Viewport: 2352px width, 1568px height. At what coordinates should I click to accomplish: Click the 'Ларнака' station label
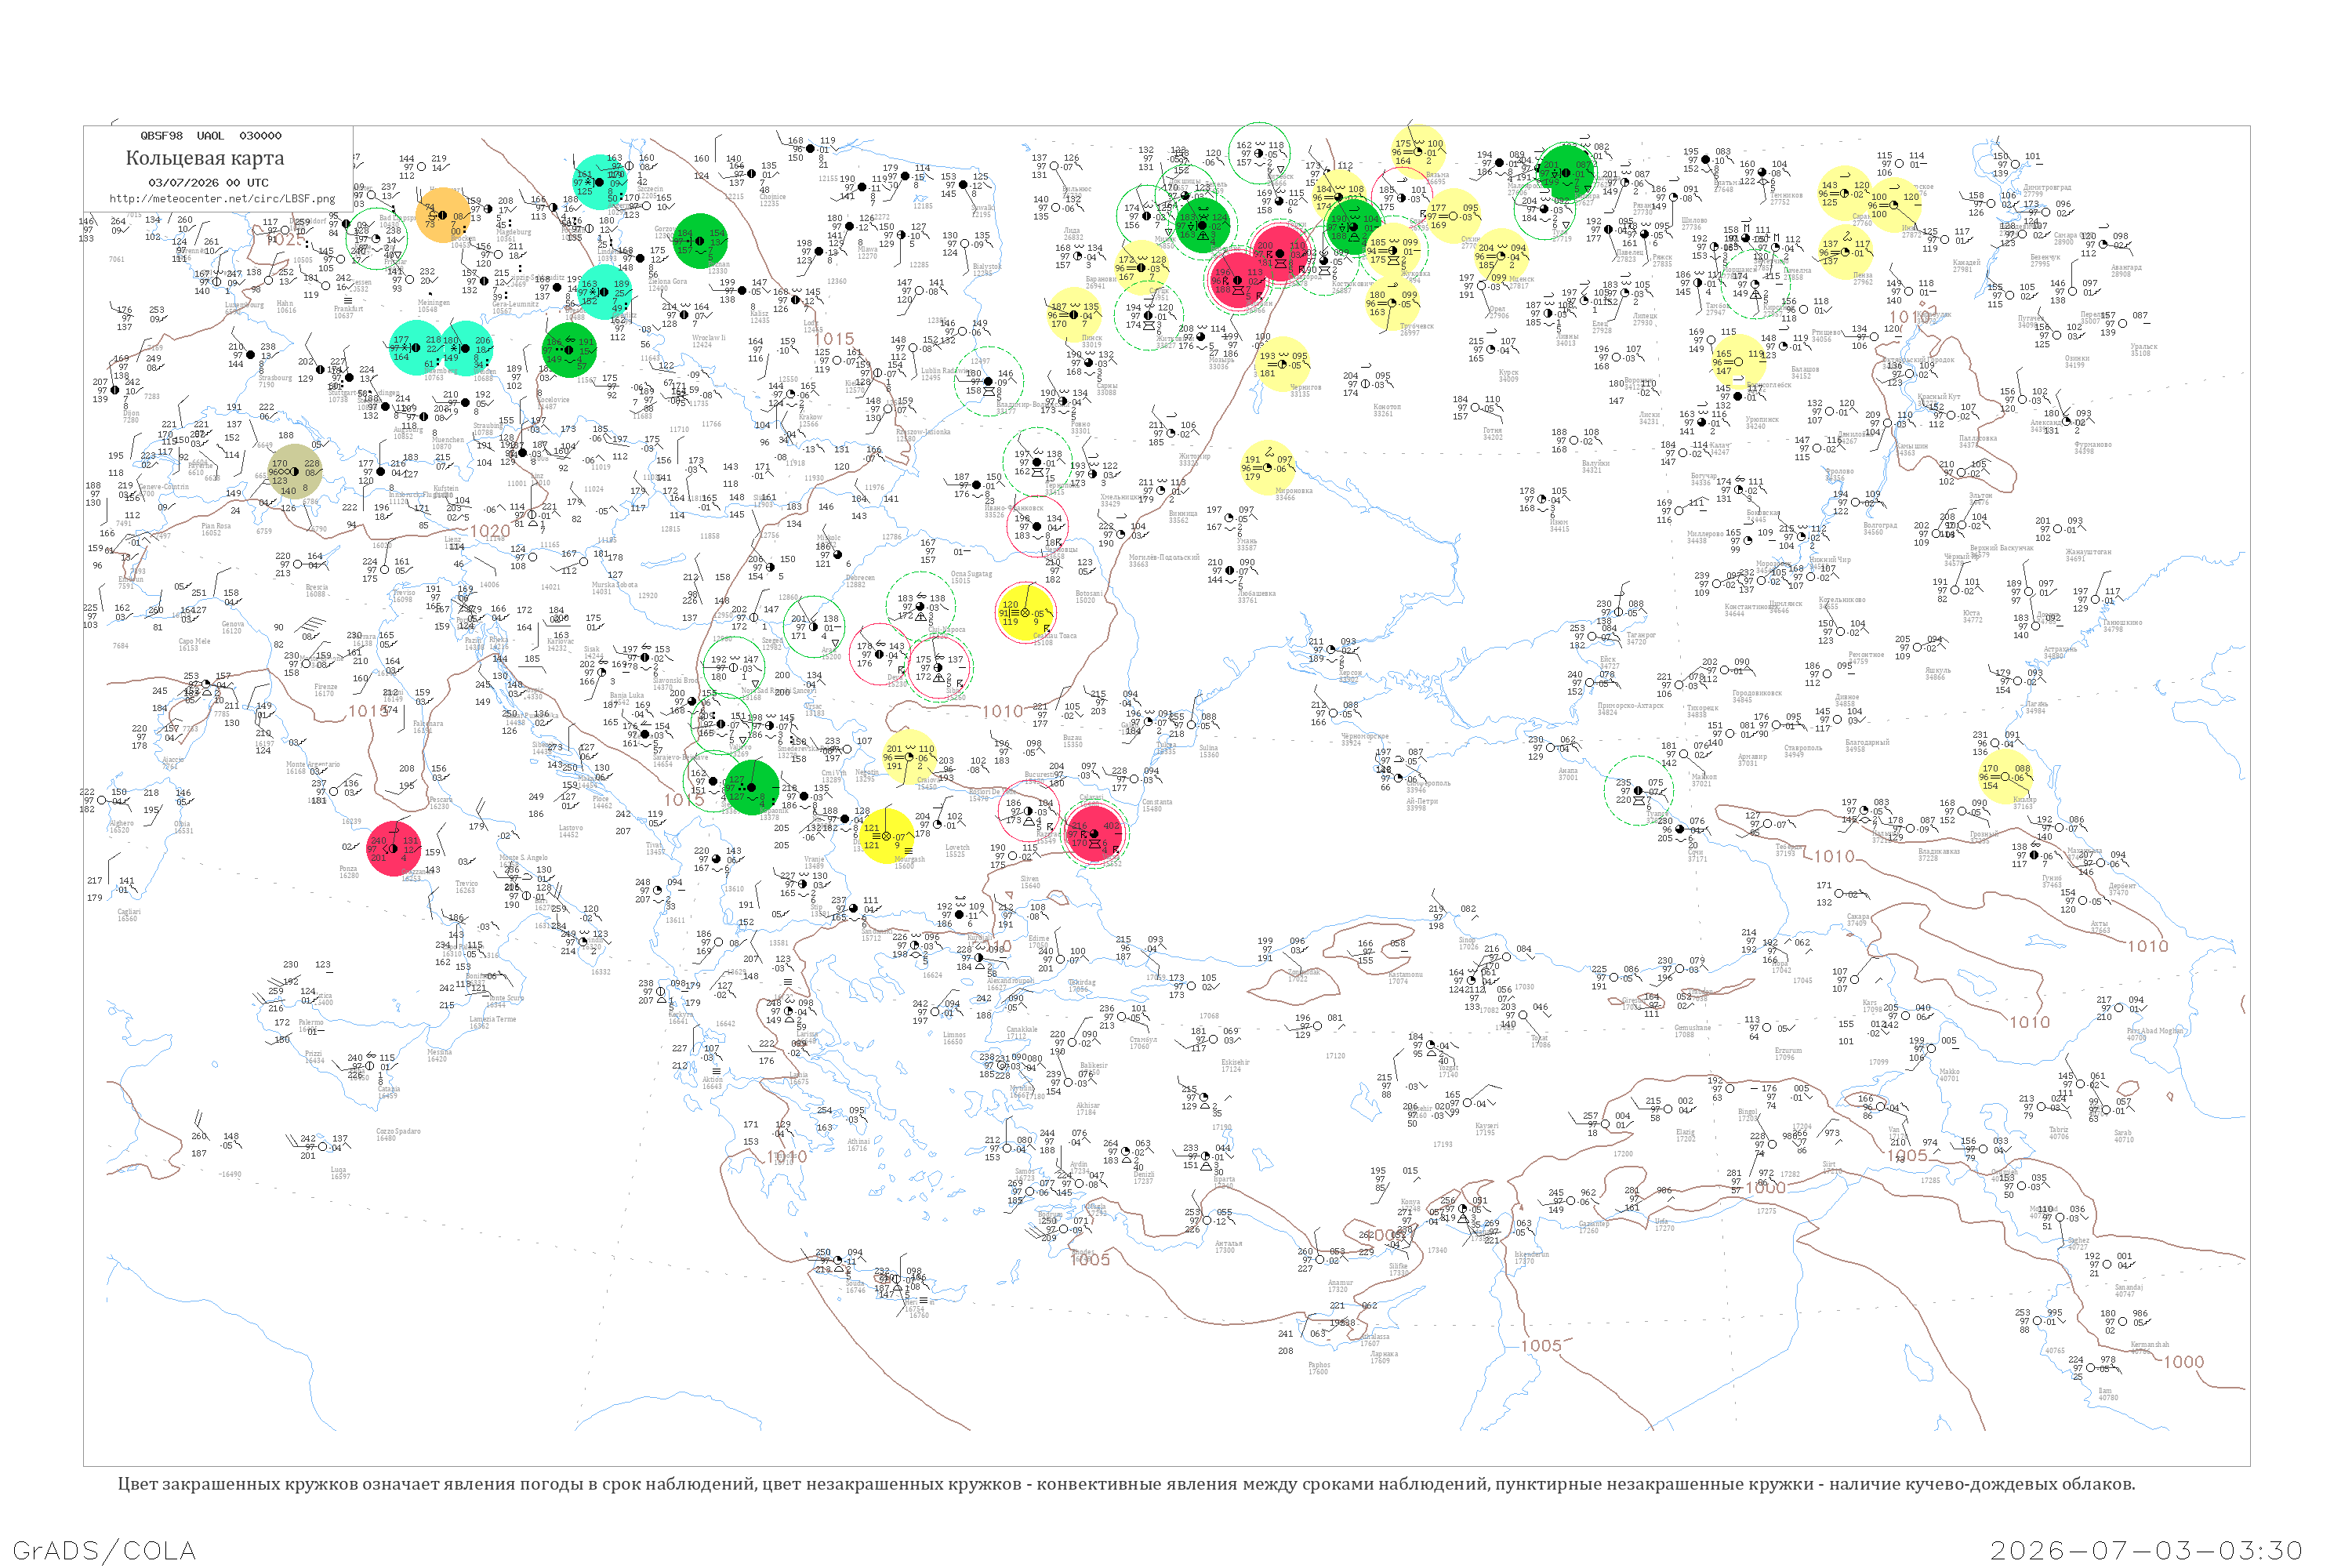[1384, 1355]
